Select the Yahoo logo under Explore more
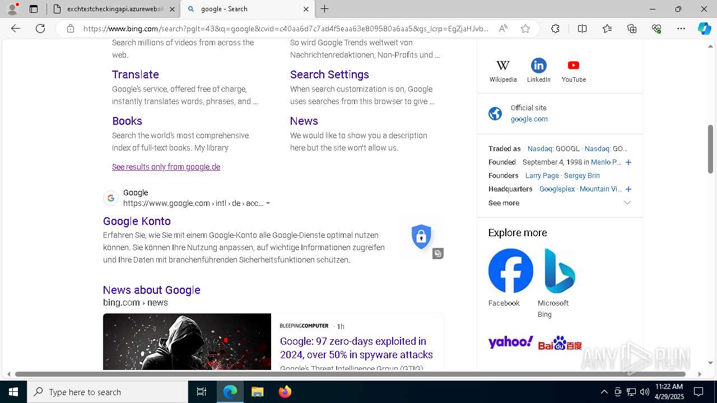The image size is (717, 403). [510, 342]
